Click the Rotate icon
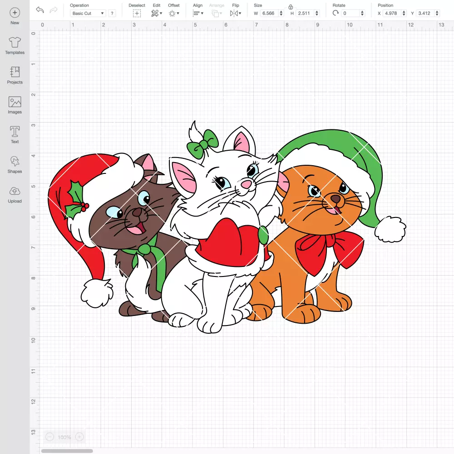This screenshot has height=454, width=454. [x=336, y=13]
